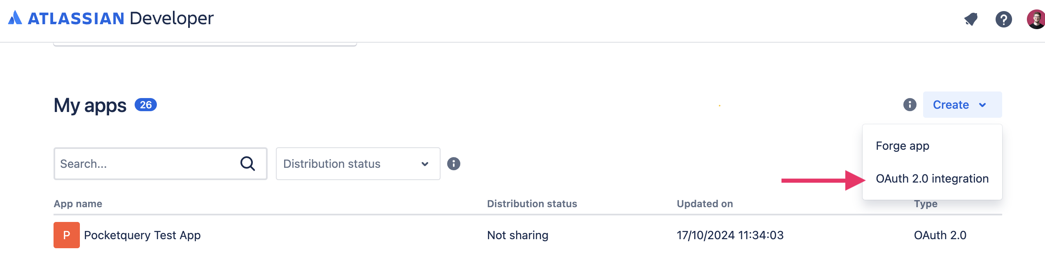Click the My apps 26 count badge
The image size is (1045, 256).
click(x=145, y=105)
